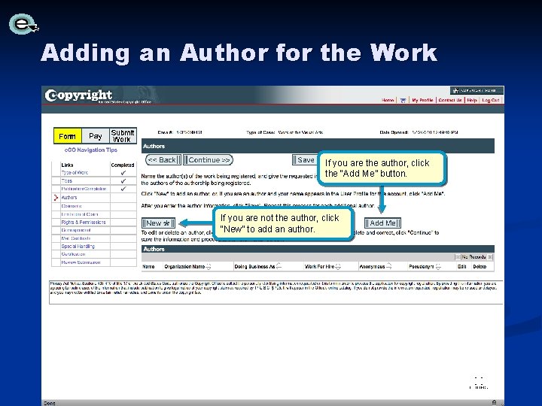Click the security lock icon in status bar

pyautogui.click(x=494, y=402)
